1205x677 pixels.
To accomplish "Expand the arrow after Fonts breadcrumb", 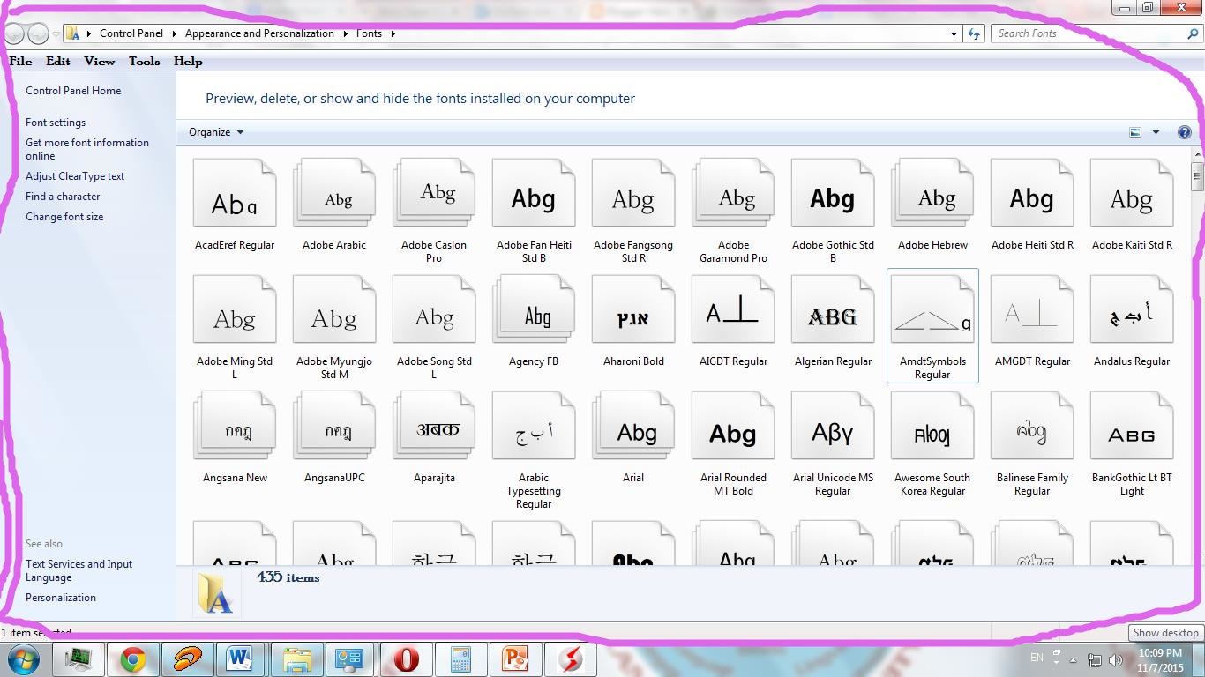I will pos(393,33).
